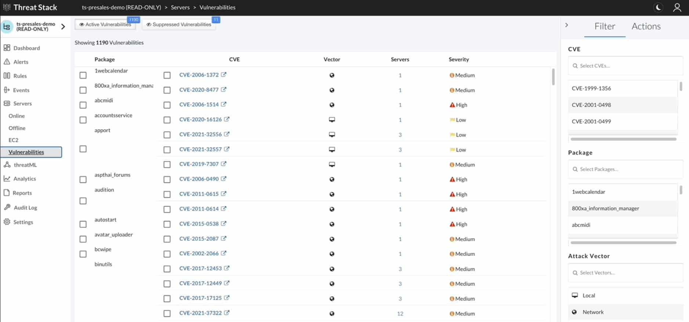Open the CVE-2006-1514 link
This screenshot has height=322, width=689.
click(199, 104)
